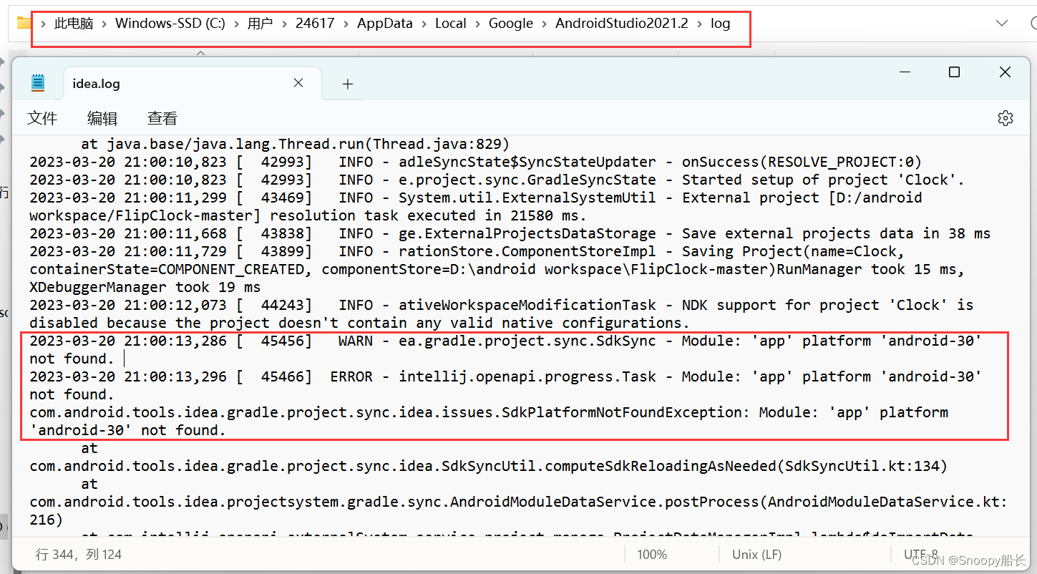Open the 编辑 menu
Screen dimensions: 1037x574
tap(102, 118)
